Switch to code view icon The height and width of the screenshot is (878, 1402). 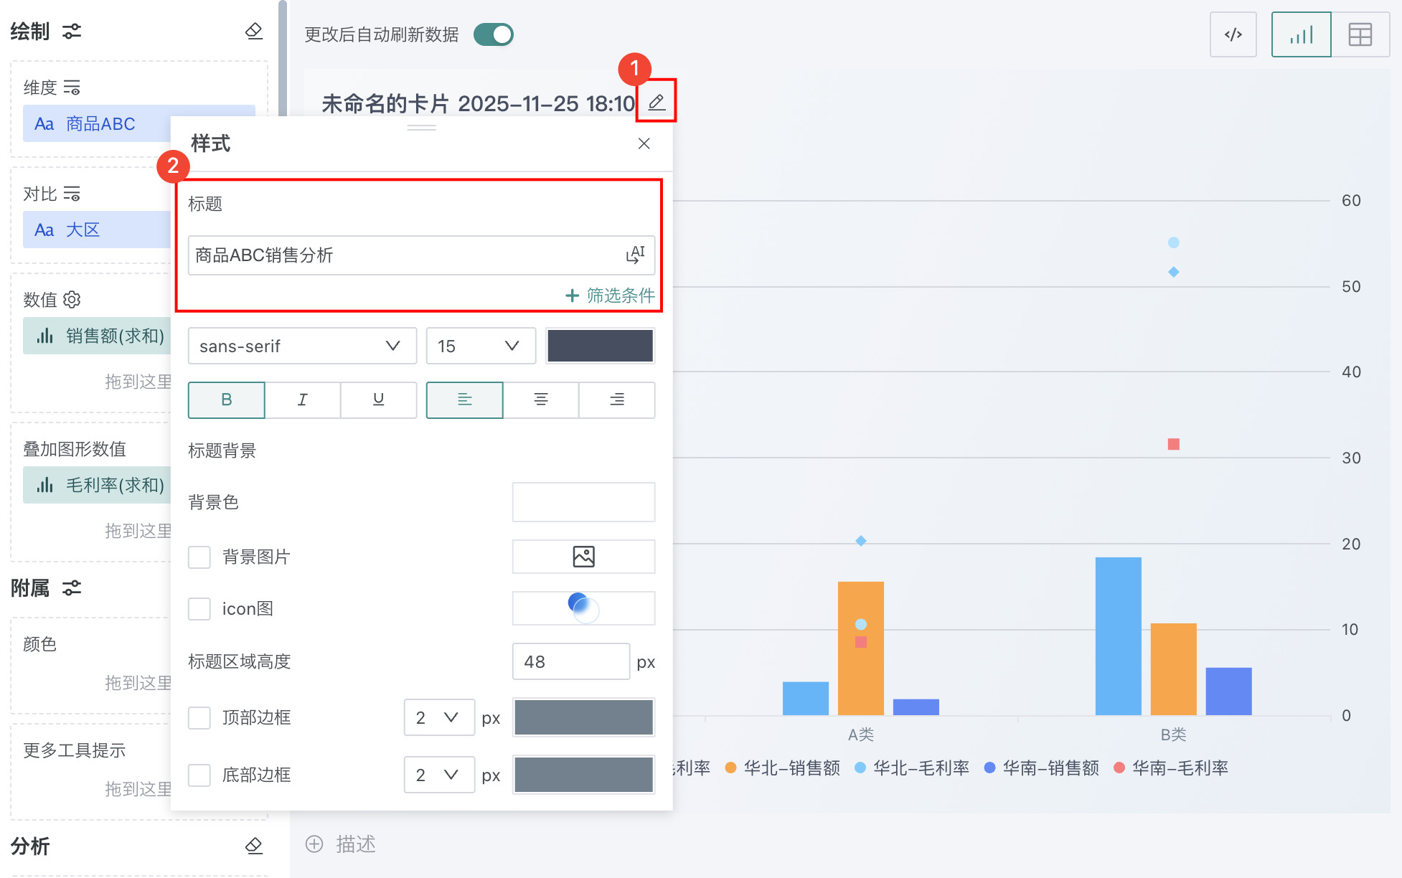pos(1233,34)
